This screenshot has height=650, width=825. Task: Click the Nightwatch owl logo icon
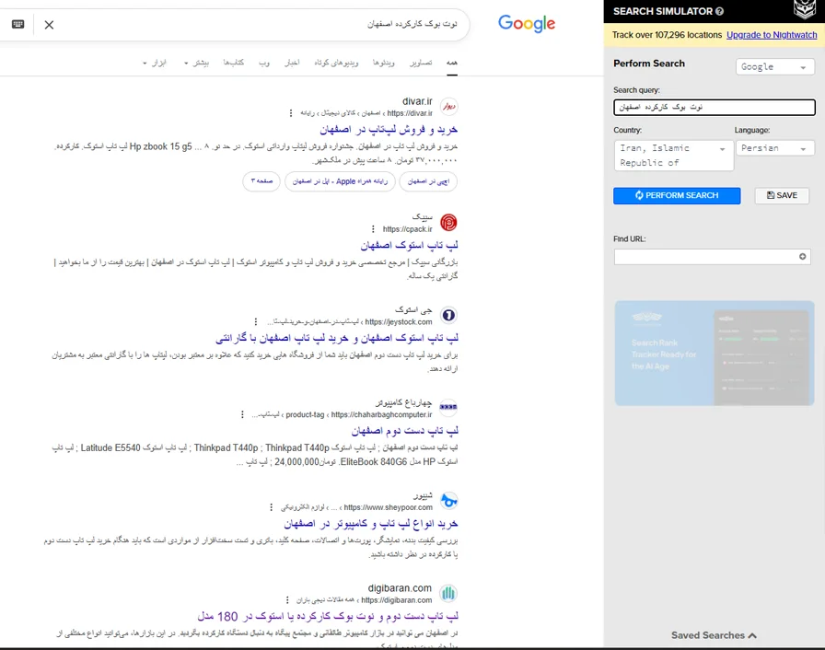click(805, 9)
